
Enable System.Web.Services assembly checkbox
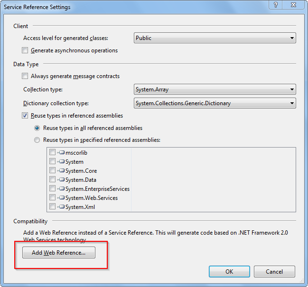click(53, 198)
